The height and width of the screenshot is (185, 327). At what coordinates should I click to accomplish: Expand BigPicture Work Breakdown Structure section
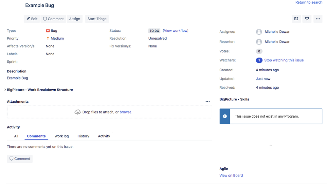(5, 90)
